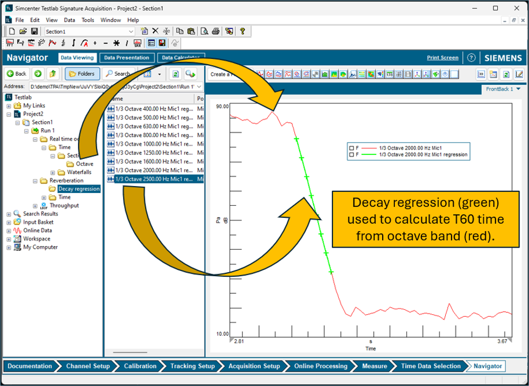
Task: Open the File menu
Action: coord(20,20)
